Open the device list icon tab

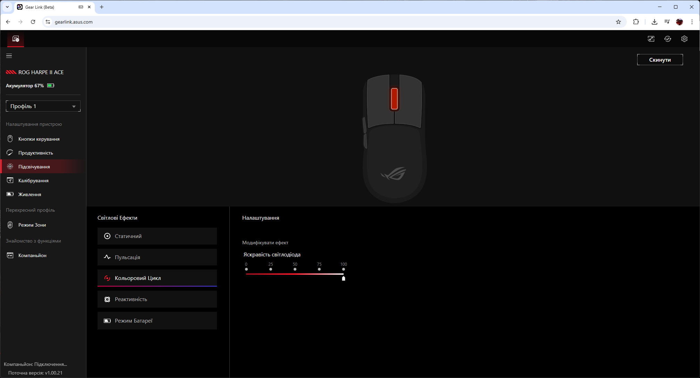(16, 39)
